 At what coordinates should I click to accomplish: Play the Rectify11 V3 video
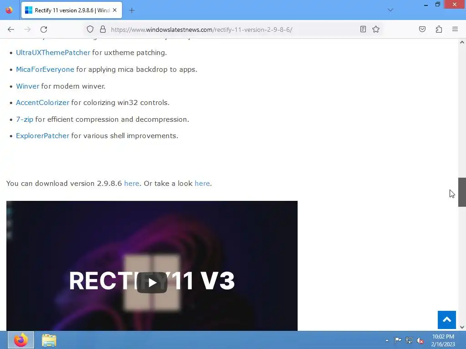[x=152, y=283]
